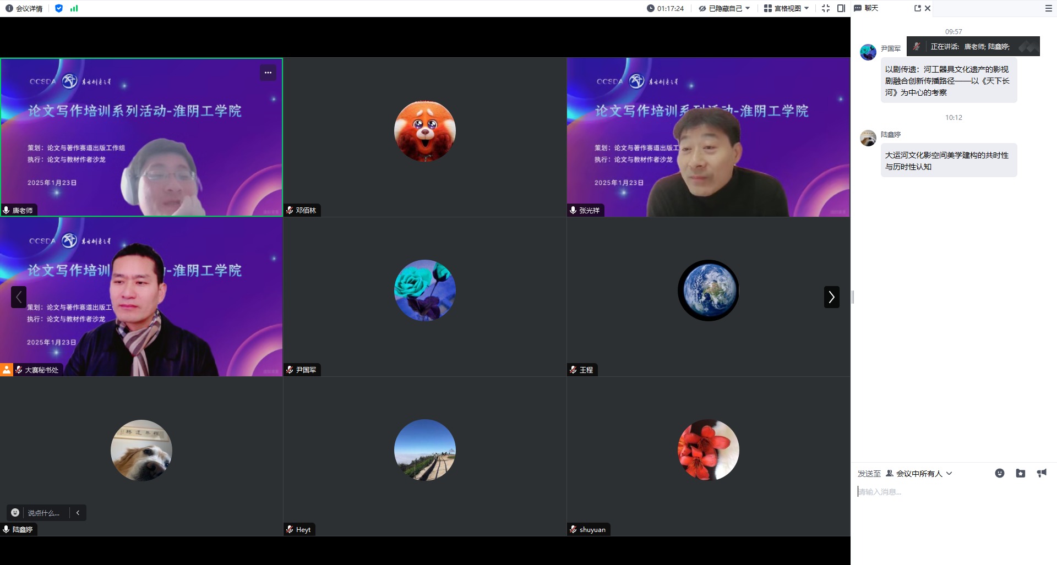1057x565 pixels.
Task: Click shuyuan's mic mute indicator
Action: pyautogui.click(x=573, y=529)
